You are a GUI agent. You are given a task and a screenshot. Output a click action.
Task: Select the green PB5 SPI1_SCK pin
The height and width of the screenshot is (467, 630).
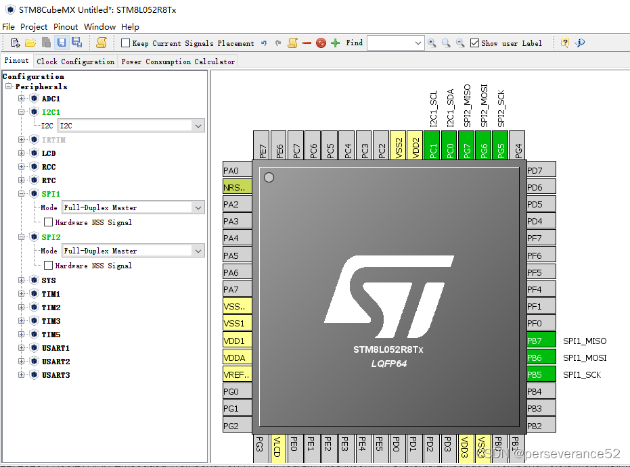coord(541,374)
